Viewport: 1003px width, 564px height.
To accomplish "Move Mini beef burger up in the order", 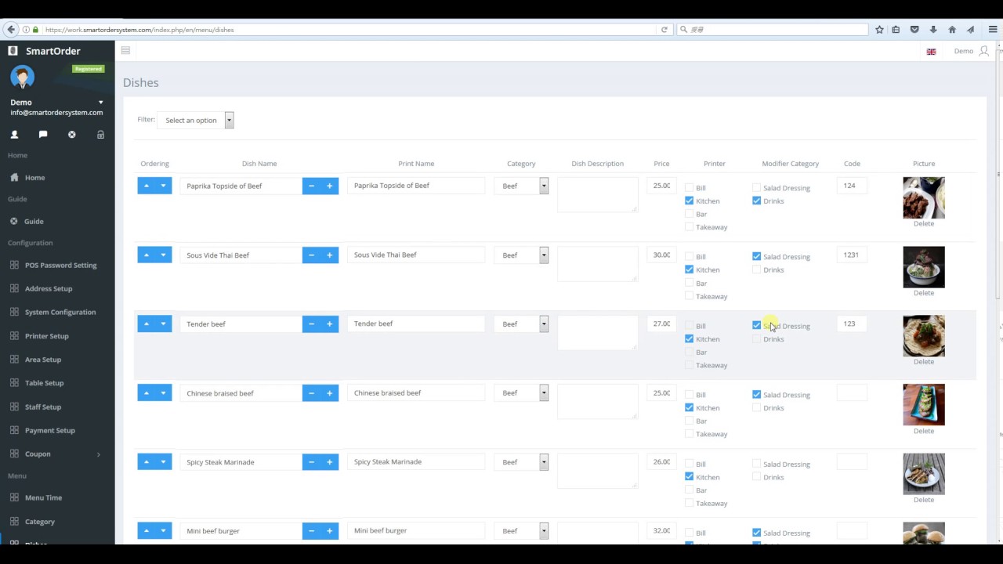I will pyautogui.click(x=146, y=530).
